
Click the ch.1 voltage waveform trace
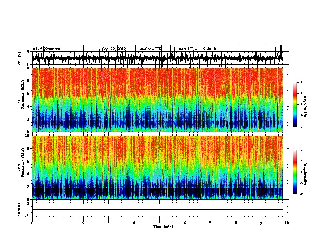pyautogui.click(x=157, y=58)
